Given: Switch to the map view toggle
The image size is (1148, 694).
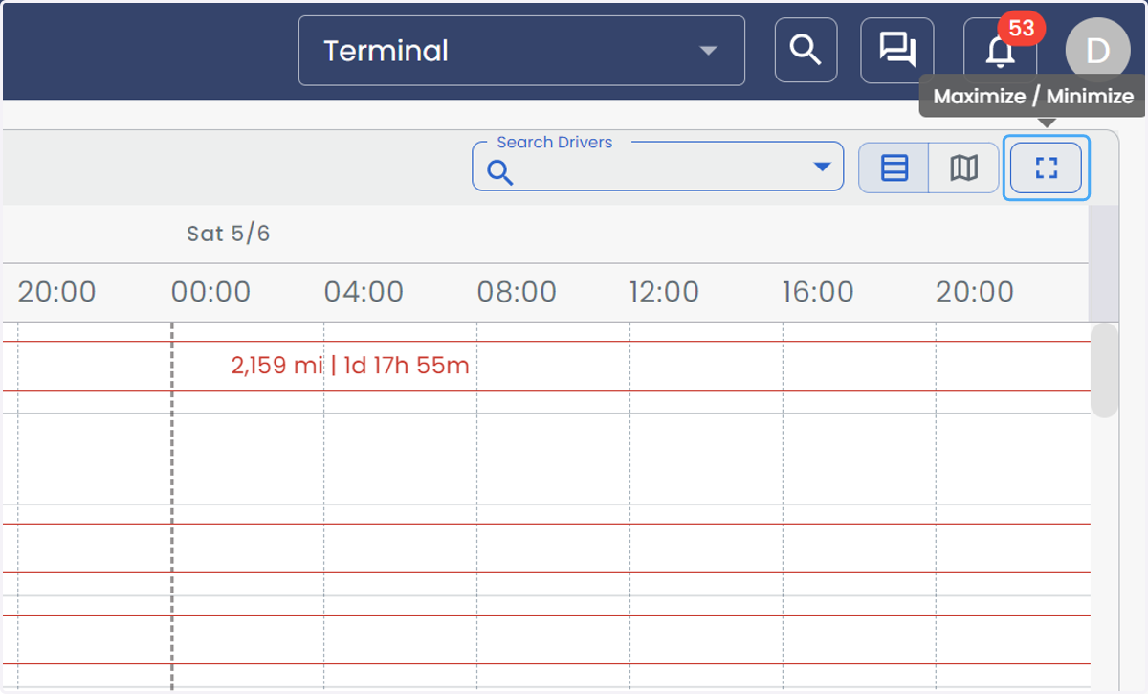Looking at the screenshot, I should click(963, 168).
